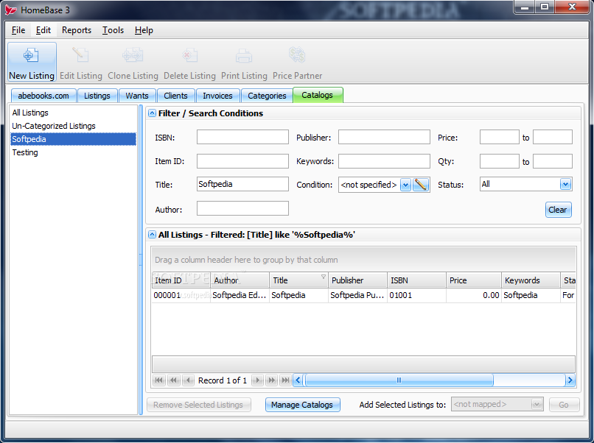
Task: Click the Author input field
Action: point(242,208)
